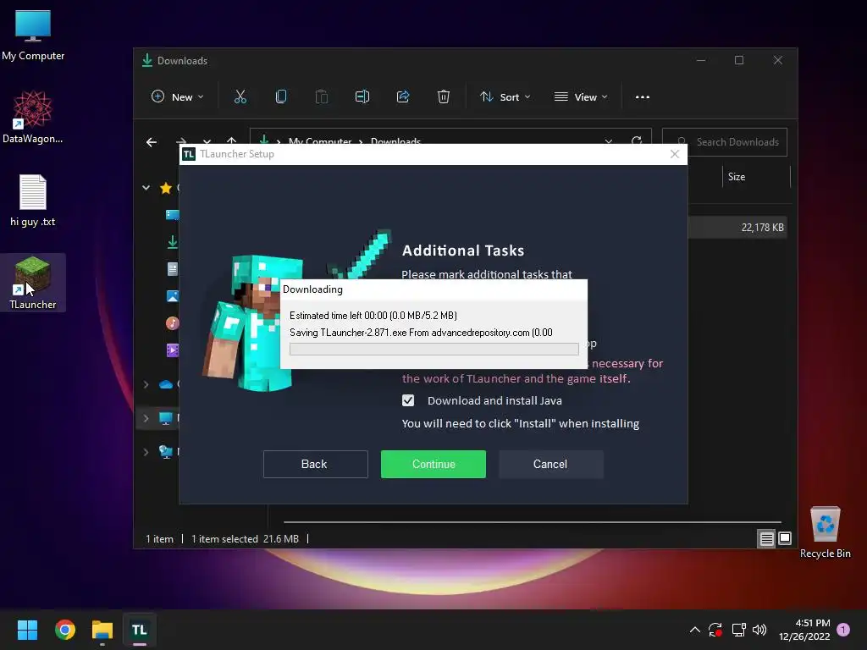This screenshot has width=867, height=650.
Task: Click the Size column header
Action: pos(756,177)
